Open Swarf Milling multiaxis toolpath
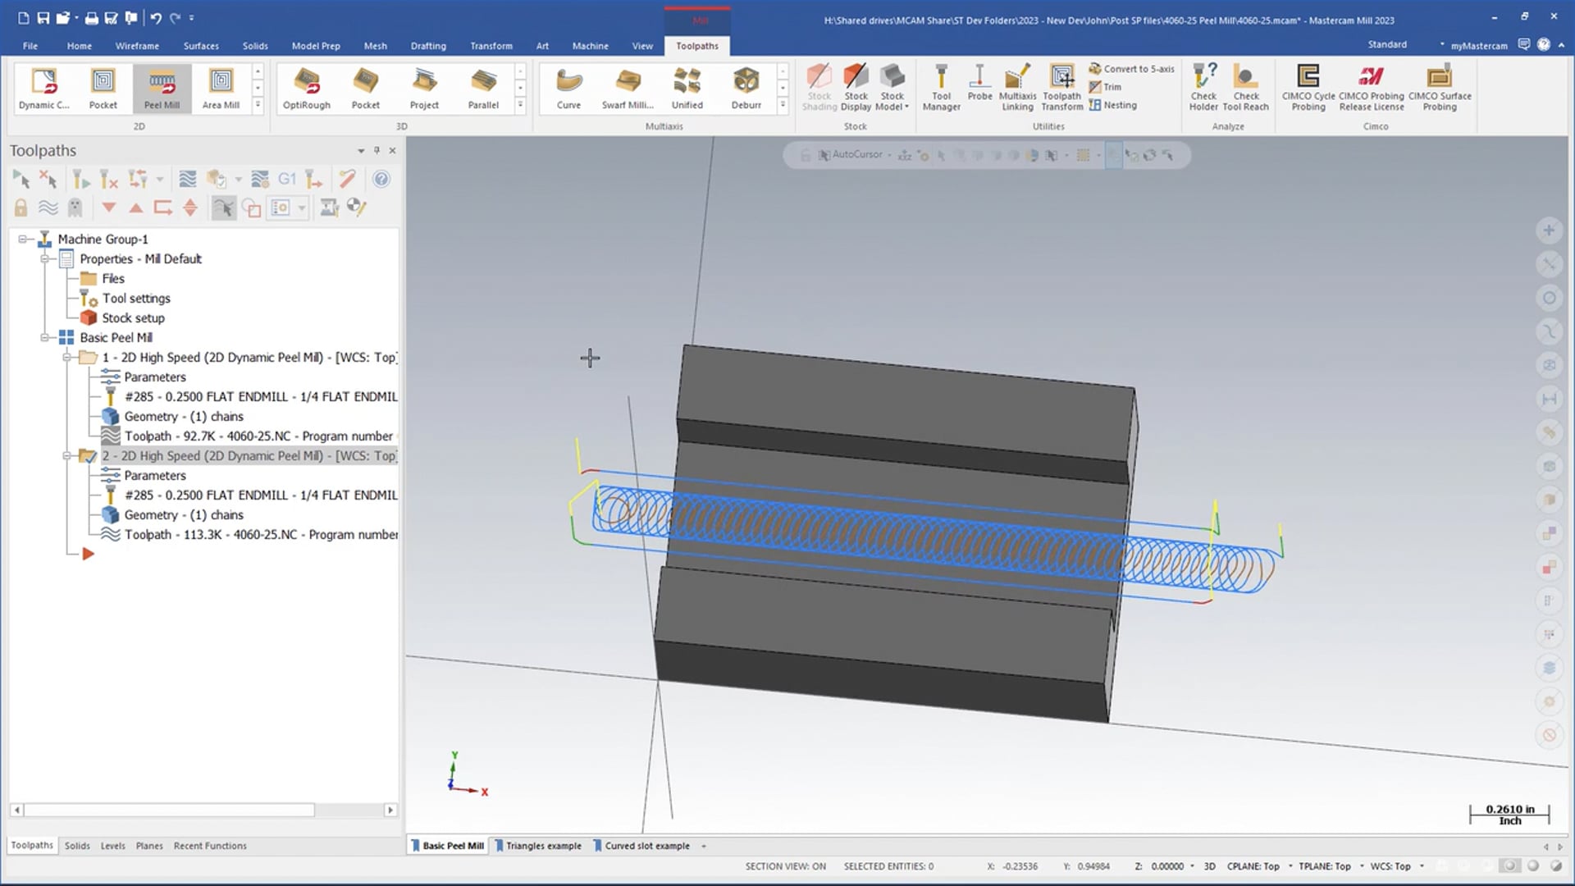The image size is (1575, 886). (628, 88)
